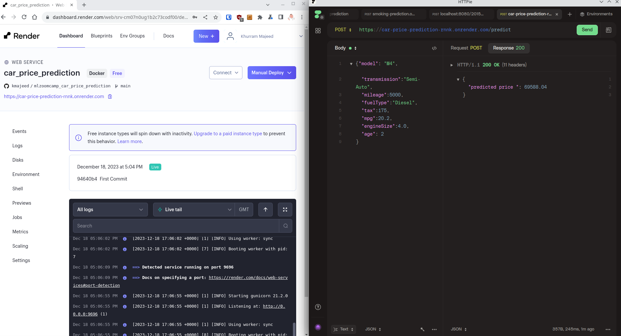
Task: Open the Live tail time range dropdown
Action: [x=194, y=210]
